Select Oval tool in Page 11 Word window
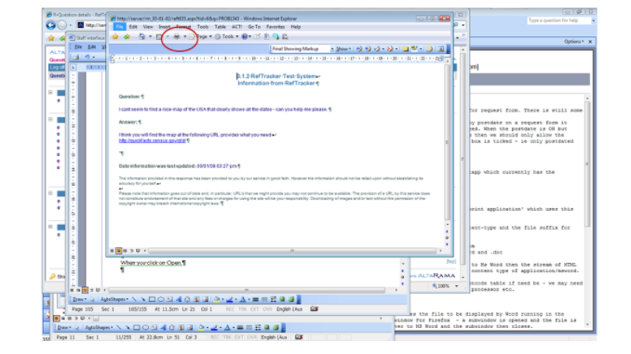631x354 pixels. point(146,327)
